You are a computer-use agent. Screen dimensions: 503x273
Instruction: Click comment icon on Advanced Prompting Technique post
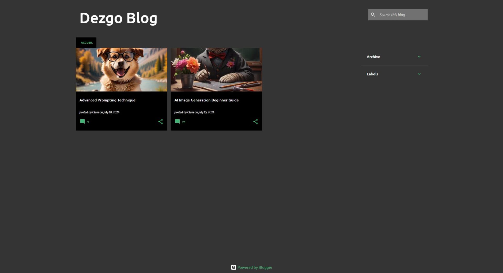point(82,122)
